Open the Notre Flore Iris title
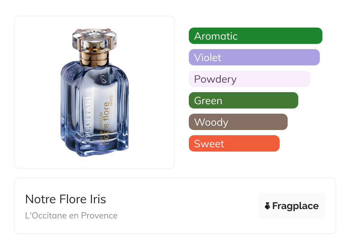The image size is (350, 248). click(x=66, y=199)
